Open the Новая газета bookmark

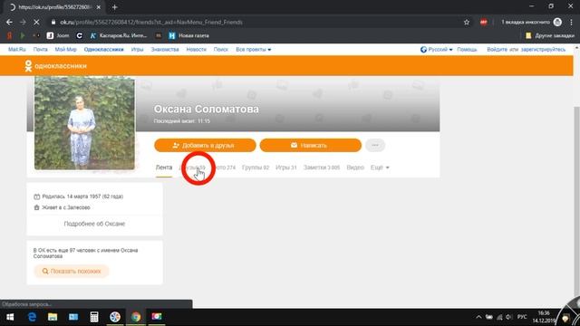(189, 35)
